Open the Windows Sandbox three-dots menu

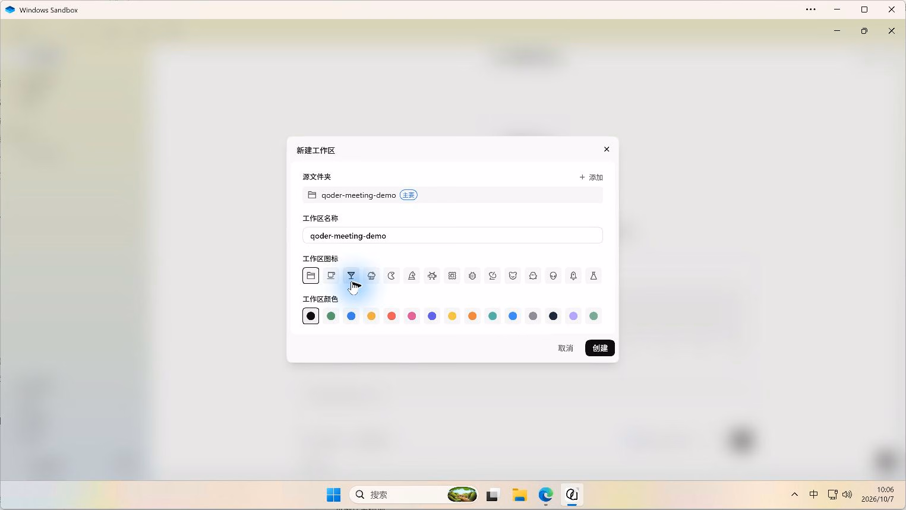coord(810,9)
